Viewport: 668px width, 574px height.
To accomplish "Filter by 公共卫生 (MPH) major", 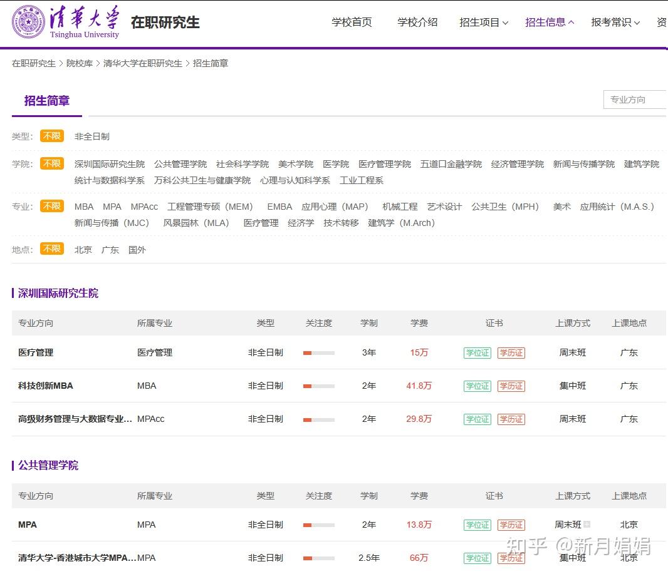I will click(505, 207).
